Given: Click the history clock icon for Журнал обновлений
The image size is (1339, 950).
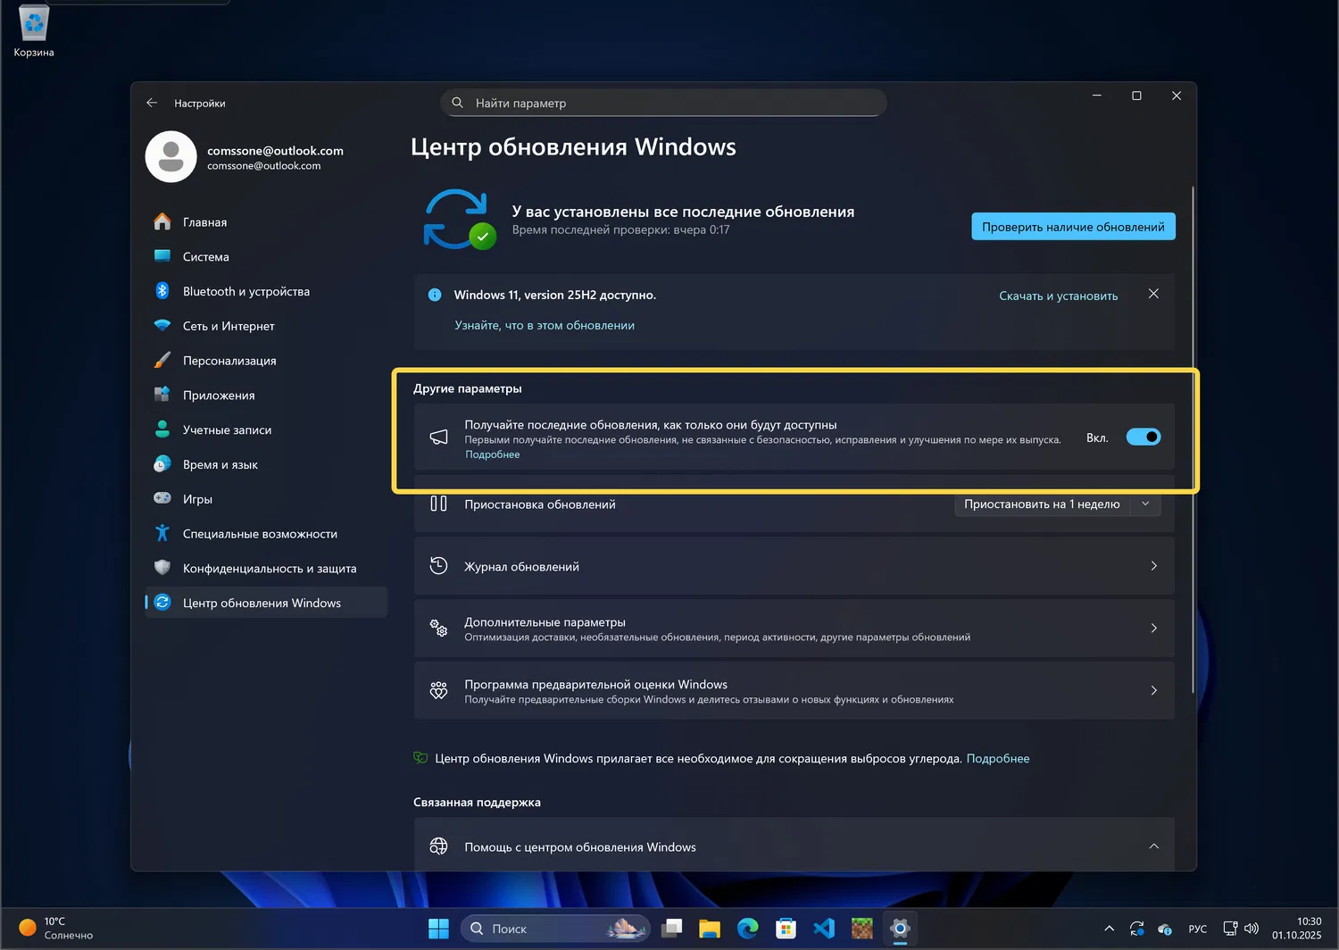Looking at the screenshot, I should [x=438, y=566].
